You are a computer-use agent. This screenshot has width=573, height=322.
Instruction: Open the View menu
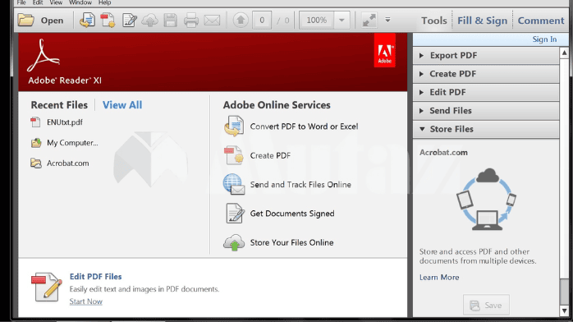[x=56, y=2]
